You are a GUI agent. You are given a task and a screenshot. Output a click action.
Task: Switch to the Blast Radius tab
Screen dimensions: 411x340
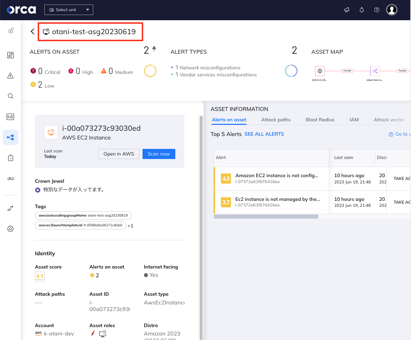coord(320,120)
